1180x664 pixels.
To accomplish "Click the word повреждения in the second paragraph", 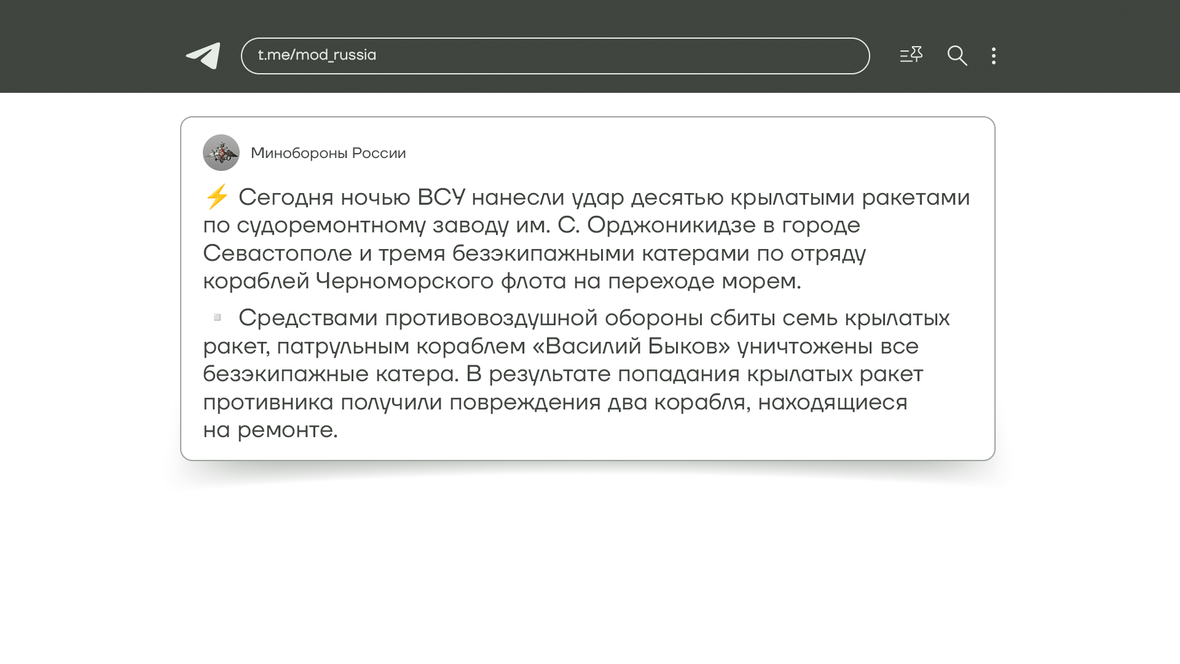I will click(525, 402).
